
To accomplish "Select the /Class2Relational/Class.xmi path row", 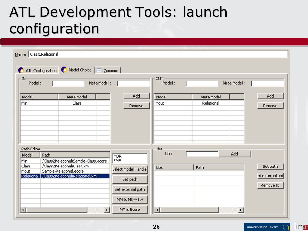I will pos(65,166).
